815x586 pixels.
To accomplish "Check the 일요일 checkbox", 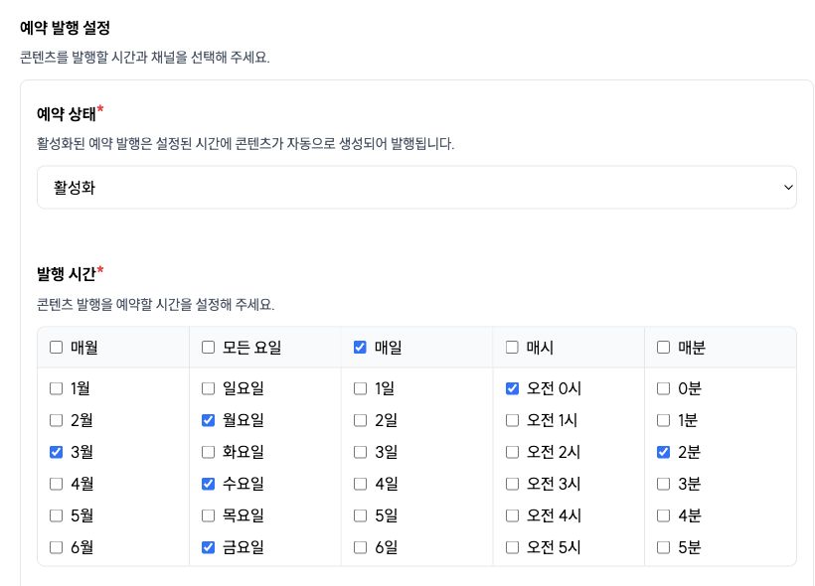I will point(208,388).
